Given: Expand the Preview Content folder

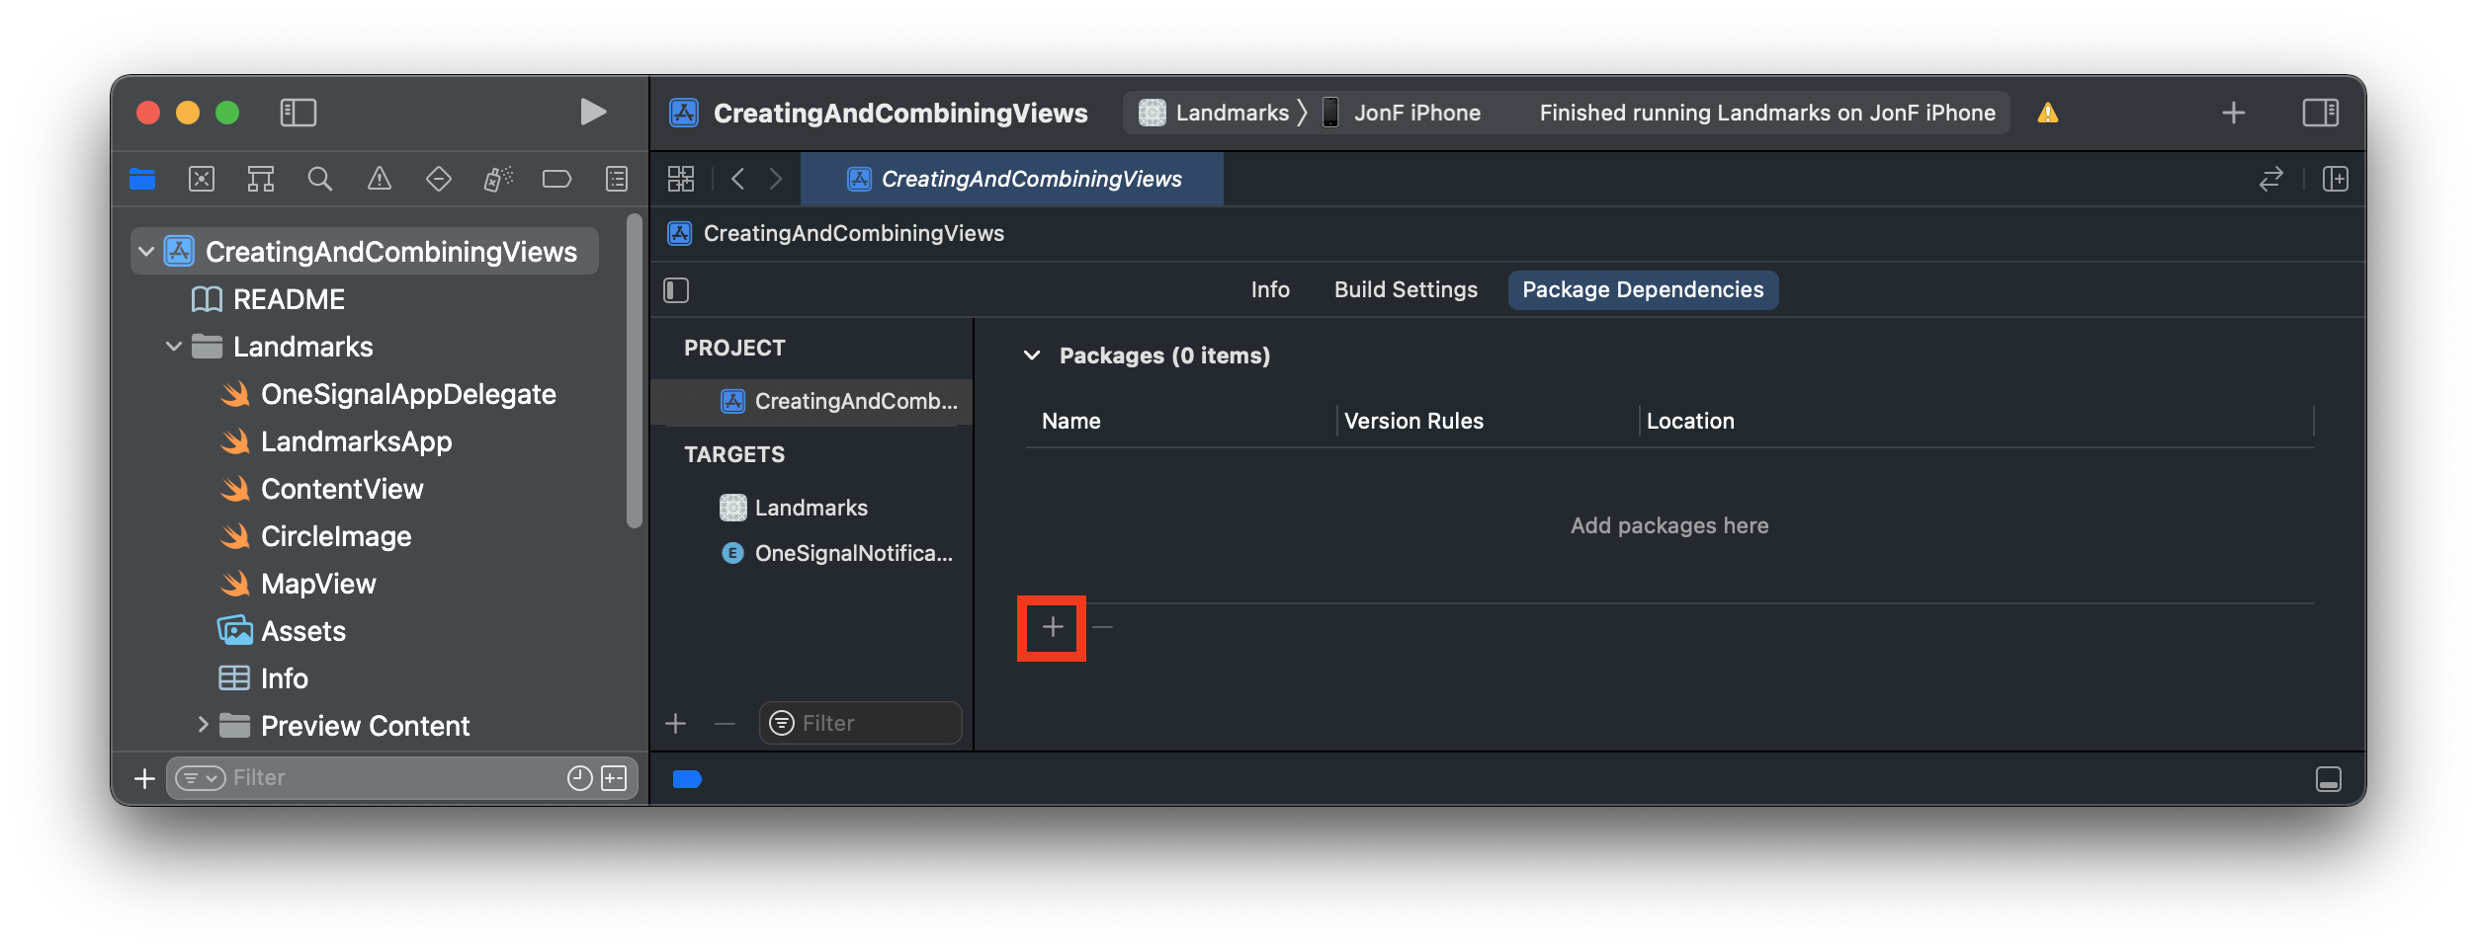Looking at the screenshot, I should [x=202, y=725].
